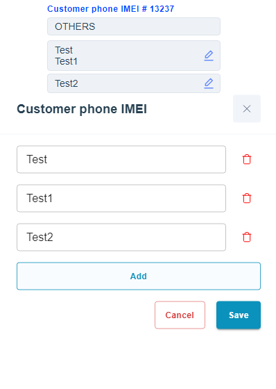276x389 pixels.
Task: Click the number 13237 in the blue heading
Action: point(162,9)
